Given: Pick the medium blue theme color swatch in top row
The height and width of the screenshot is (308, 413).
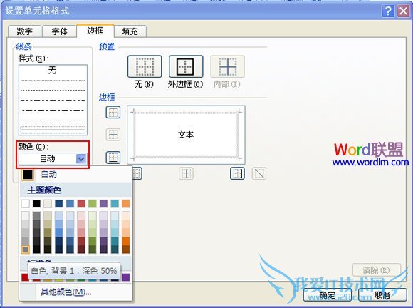Looking at the screenshot, I should pyautogui.click(x=70, y=204).
